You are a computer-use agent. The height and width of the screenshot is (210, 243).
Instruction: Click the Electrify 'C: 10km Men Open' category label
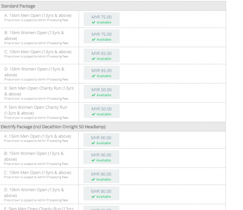(x=37, y=173)
